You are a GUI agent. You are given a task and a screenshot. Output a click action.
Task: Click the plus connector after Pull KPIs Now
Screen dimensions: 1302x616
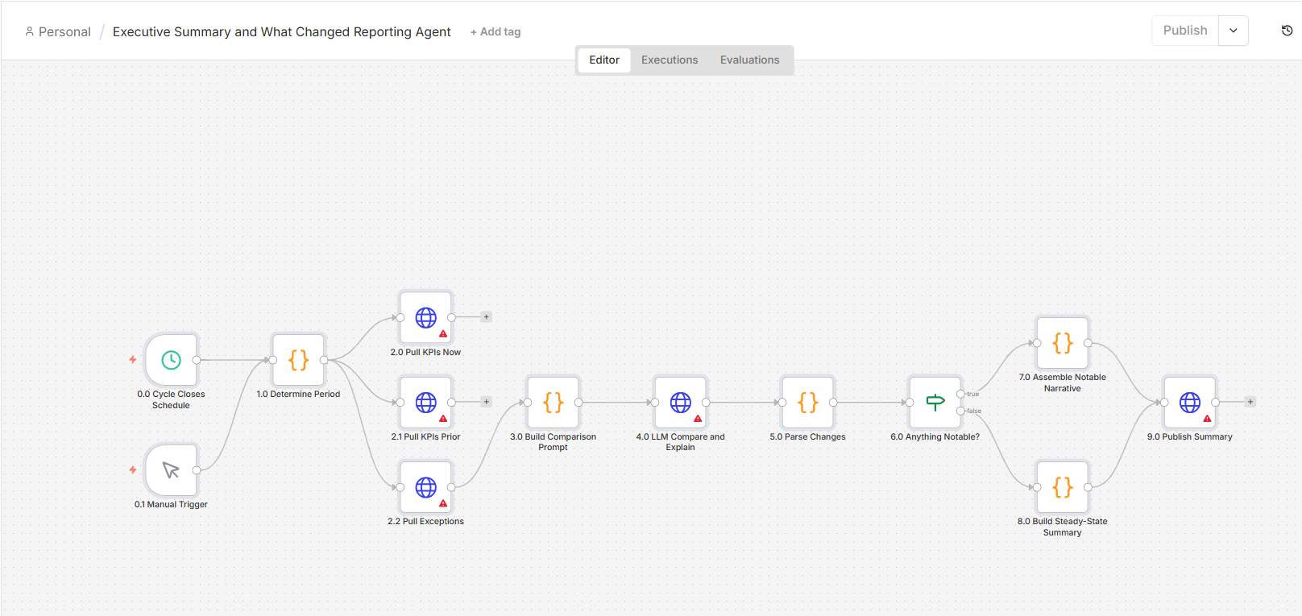pyautogui.click(x=487, y=317)
